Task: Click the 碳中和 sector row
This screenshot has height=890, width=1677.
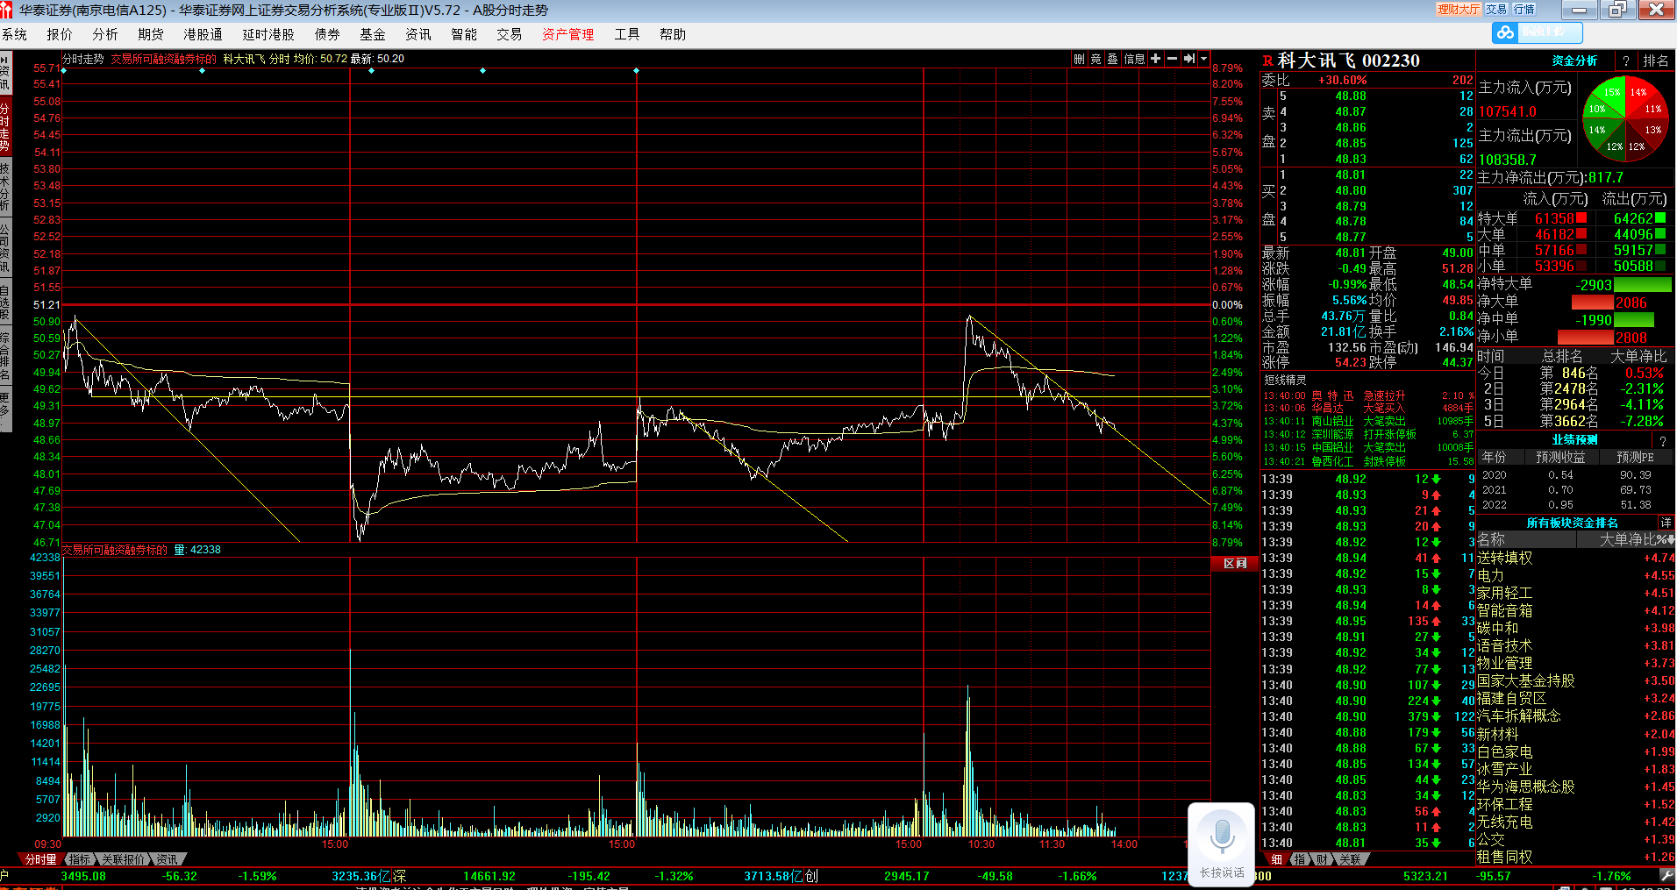Action: pyautogui.click(x=1575, y=628)
